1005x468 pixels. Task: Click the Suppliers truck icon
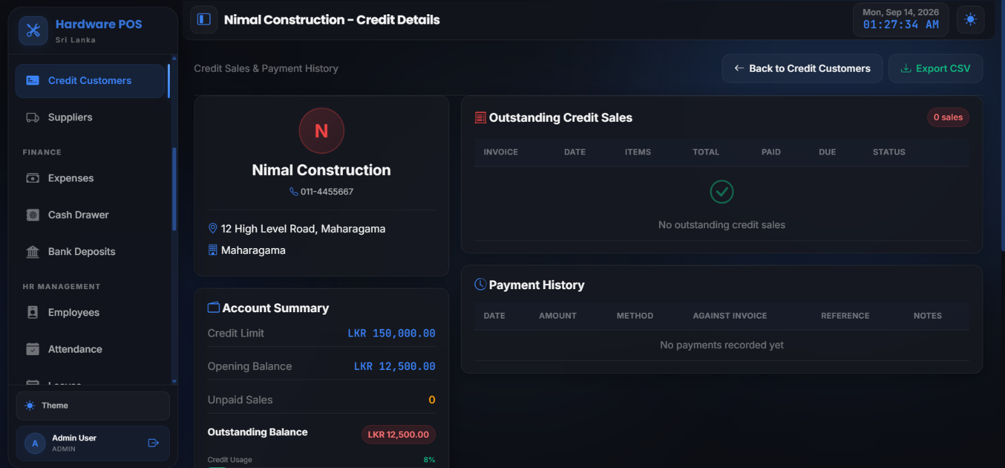pyautogui.click(x=33, y=117)
